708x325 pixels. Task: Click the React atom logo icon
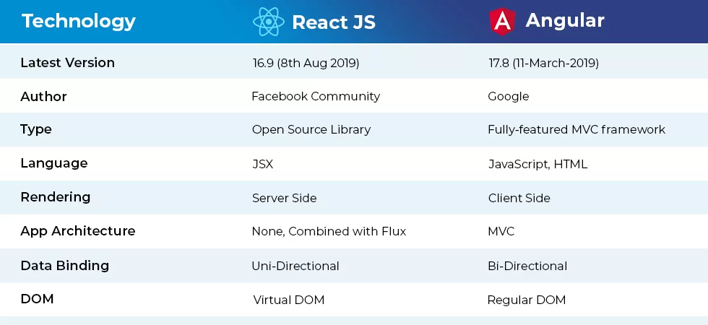click(x=269, y=21)
